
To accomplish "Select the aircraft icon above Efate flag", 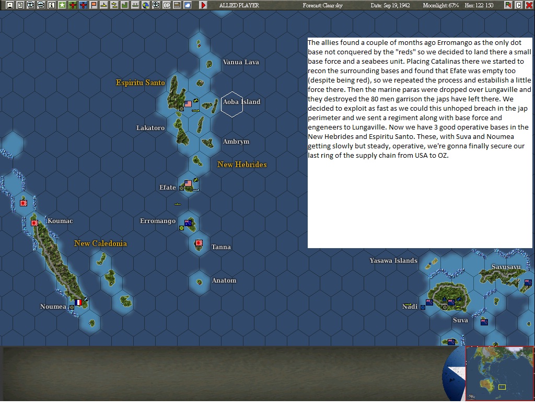I will click(x=196, y=180).
